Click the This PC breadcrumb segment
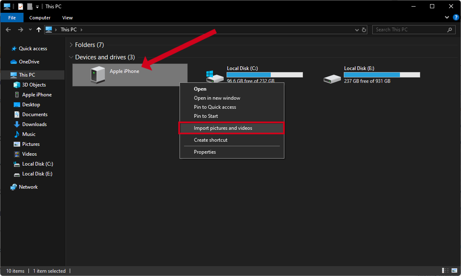Viewport: 461px width, 276px height. [69, 30]
